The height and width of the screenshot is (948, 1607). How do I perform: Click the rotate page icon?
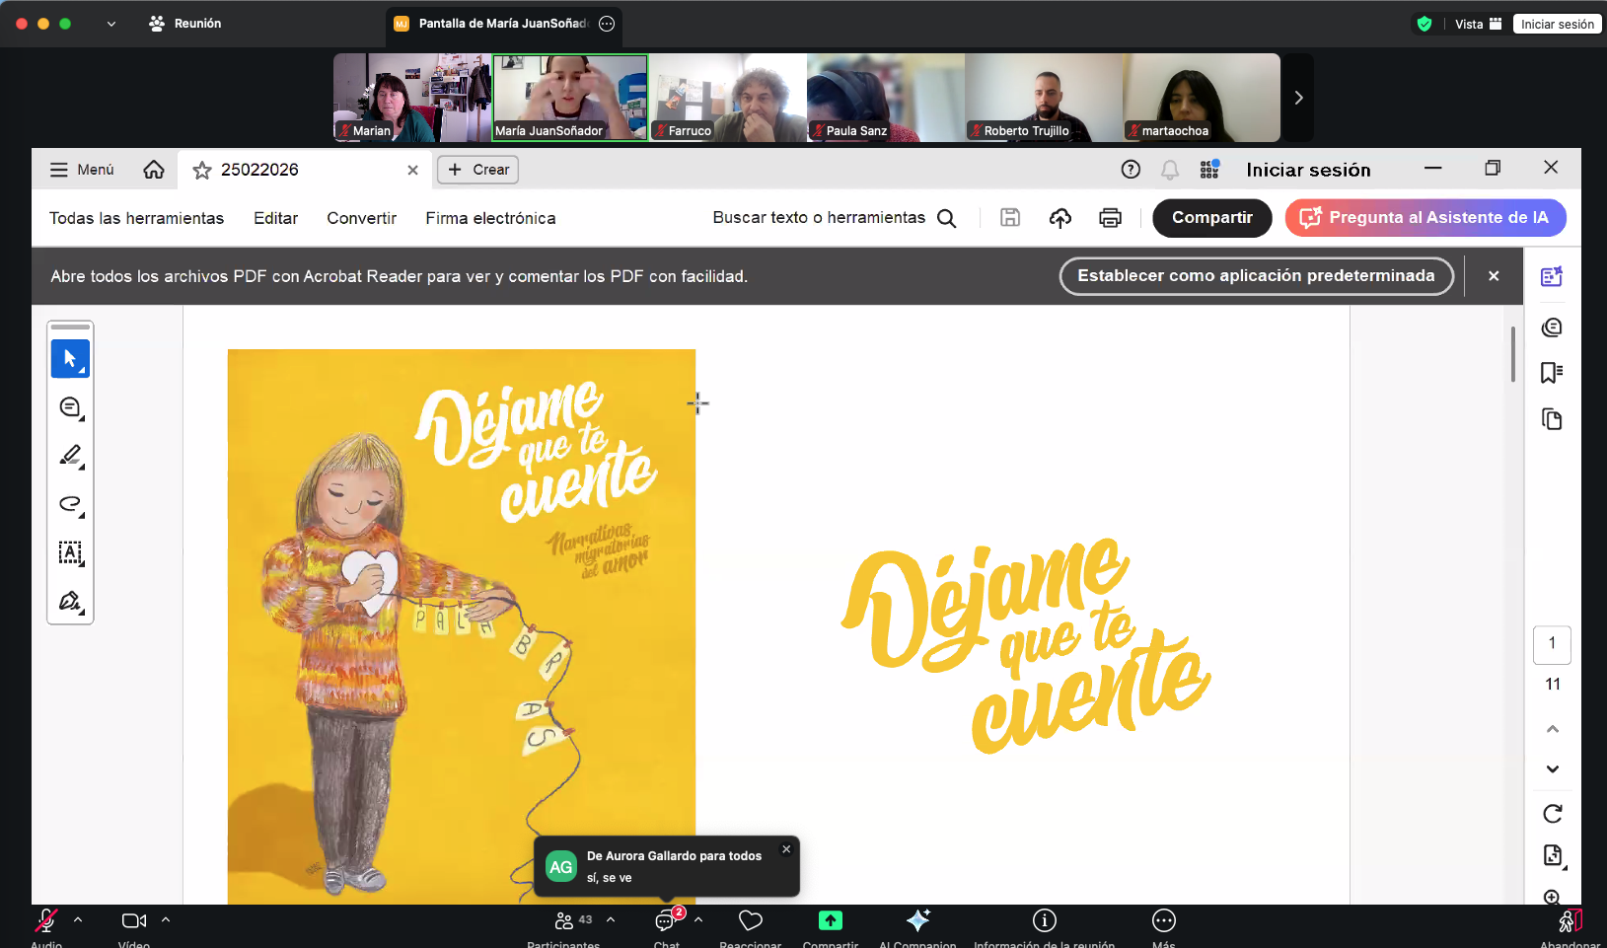pos(1552,814)
